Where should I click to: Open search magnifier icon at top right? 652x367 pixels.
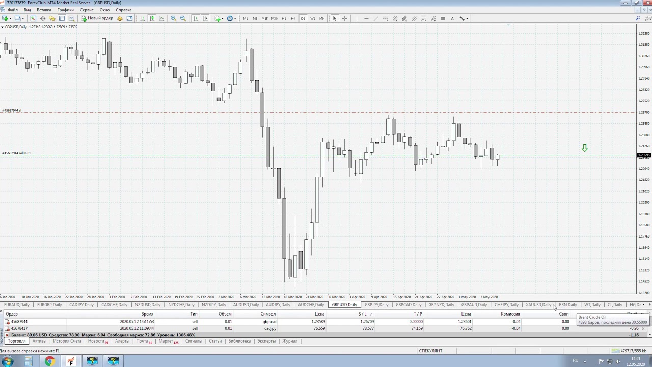pyautogui.click(x=638, y=18)
